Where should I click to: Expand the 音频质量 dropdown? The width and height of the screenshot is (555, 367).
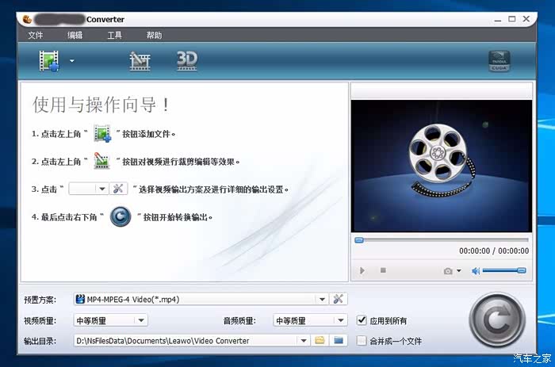[x=340, y=321]
